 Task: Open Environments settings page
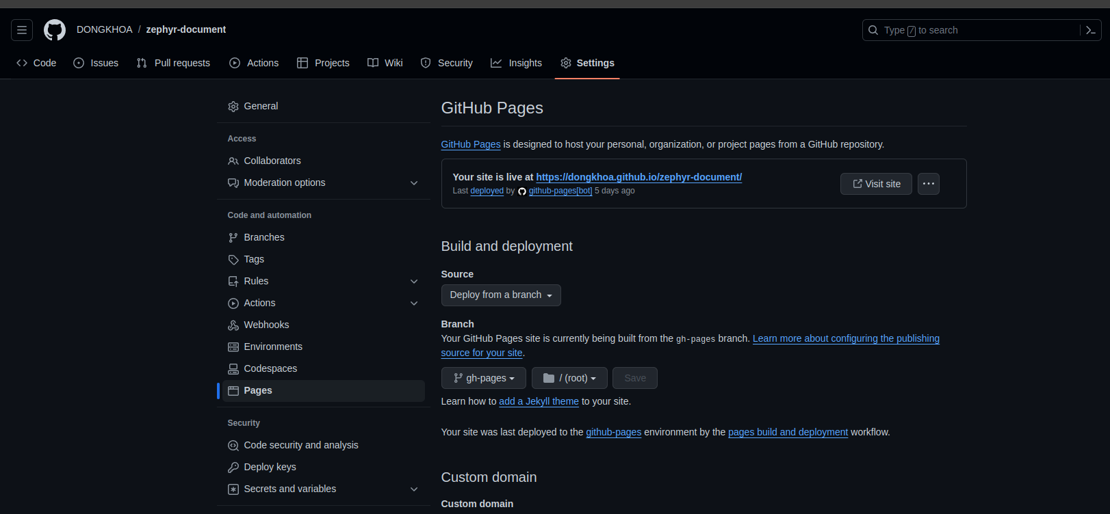[x=324, y=347]
